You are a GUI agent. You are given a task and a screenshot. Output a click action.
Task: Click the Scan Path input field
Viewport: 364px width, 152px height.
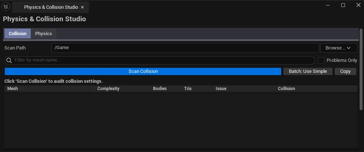(x=185, y=48)
